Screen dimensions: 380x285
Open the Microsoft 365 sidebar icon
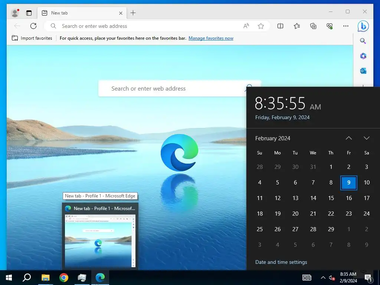363,56
